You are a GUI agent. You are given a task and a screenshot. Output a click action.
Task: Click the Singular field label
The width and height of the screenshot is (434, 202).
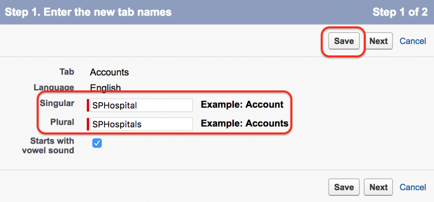pyautogui.click(x=57, y=103)
